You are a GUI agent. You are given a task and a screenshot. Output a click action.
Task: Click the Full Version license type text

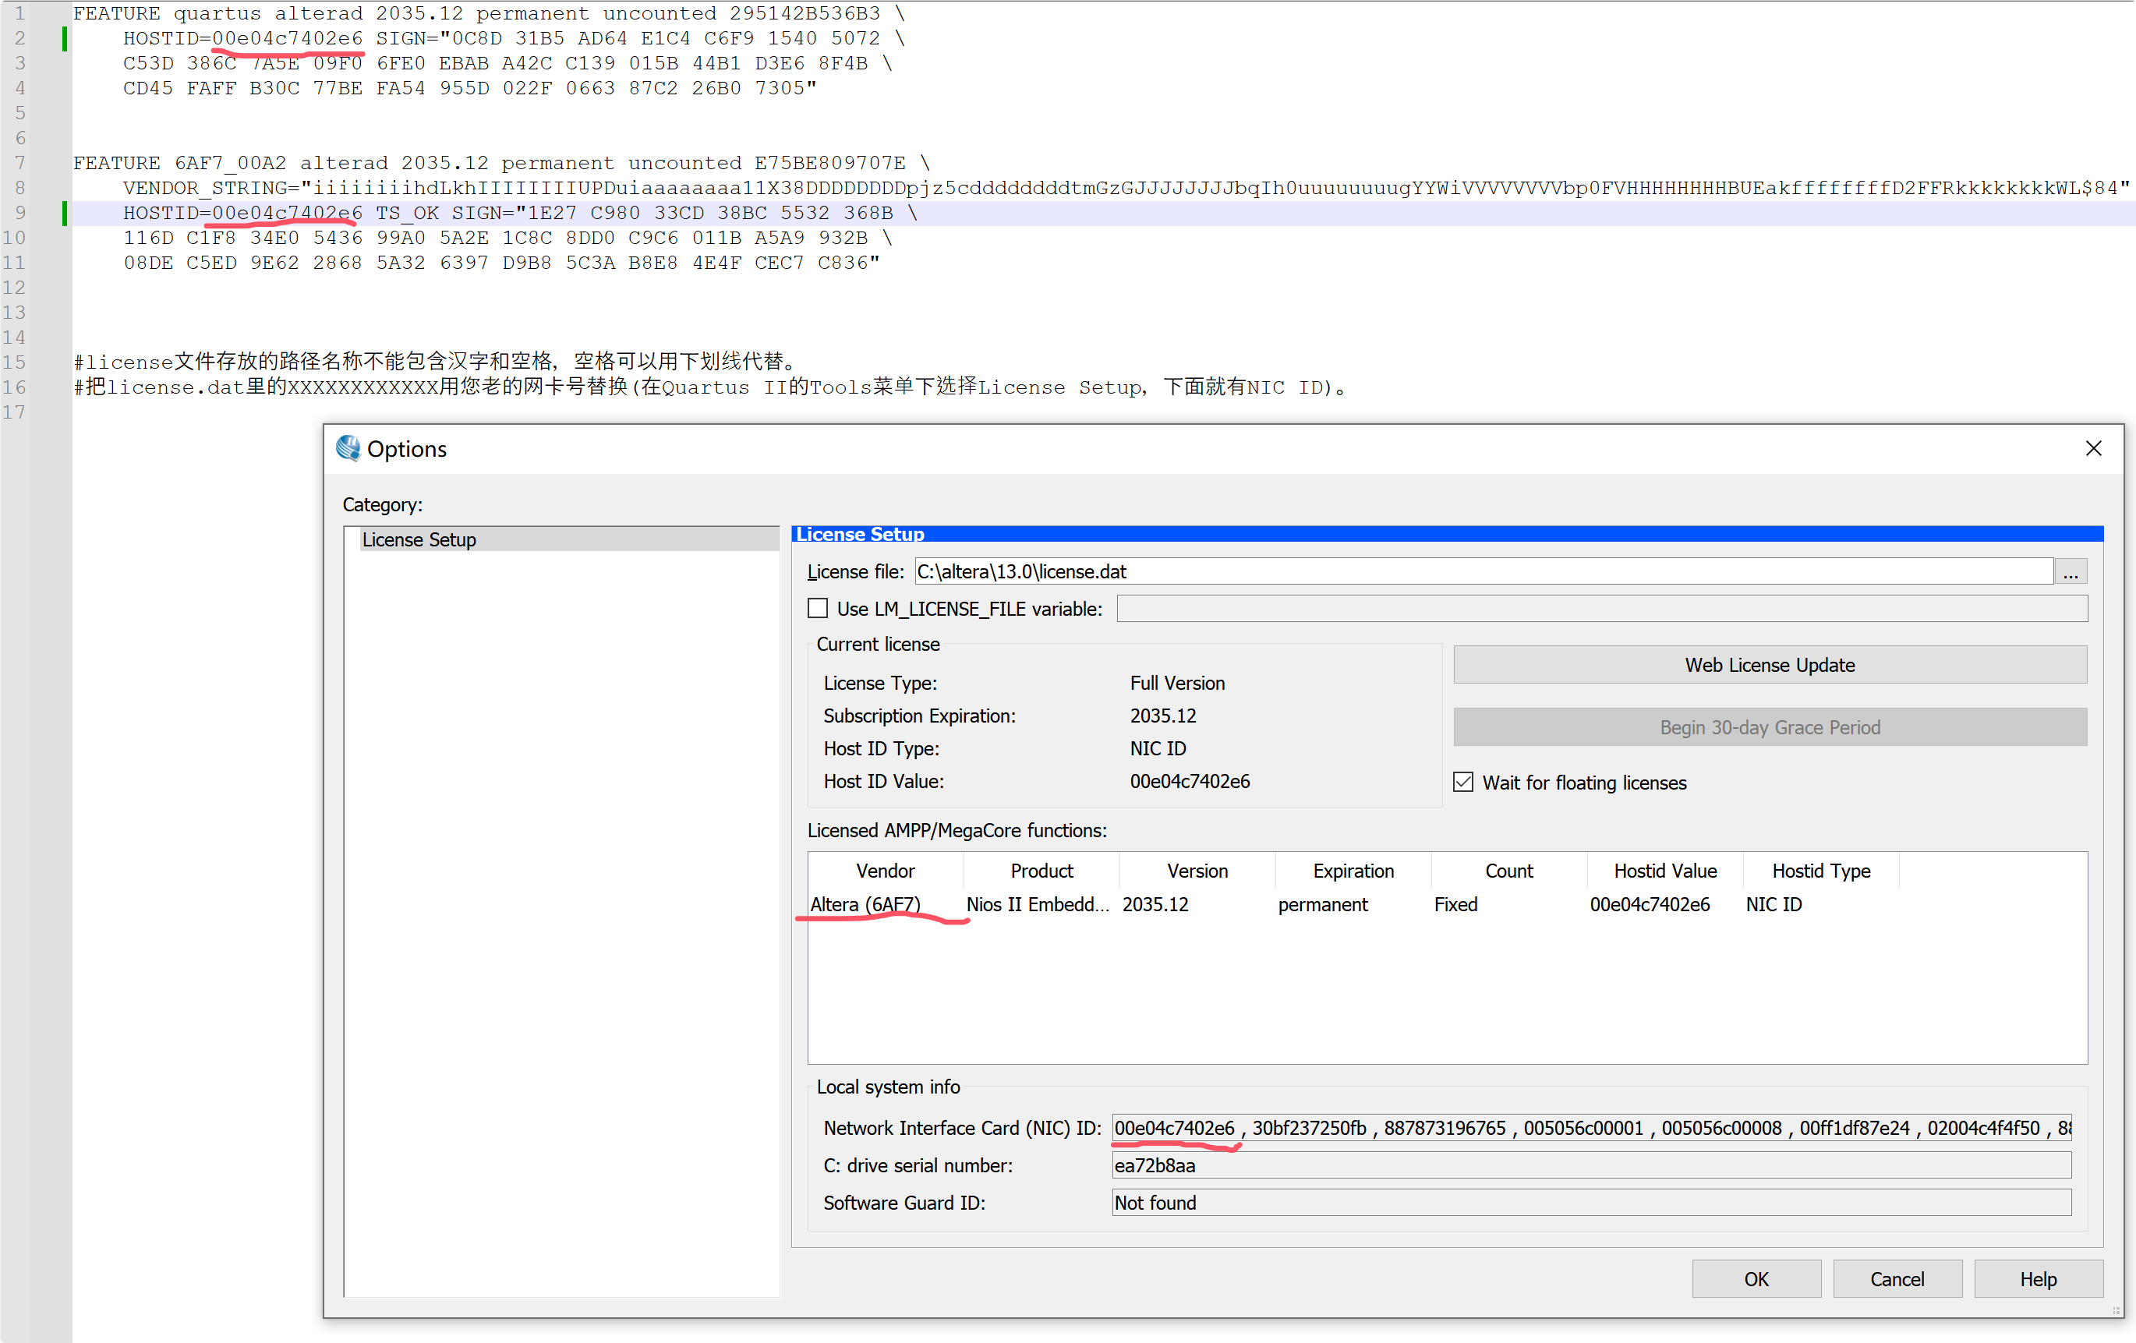(1177, 682)
